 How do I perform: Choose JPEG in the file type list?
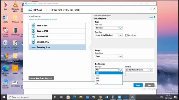click(109, 76)
